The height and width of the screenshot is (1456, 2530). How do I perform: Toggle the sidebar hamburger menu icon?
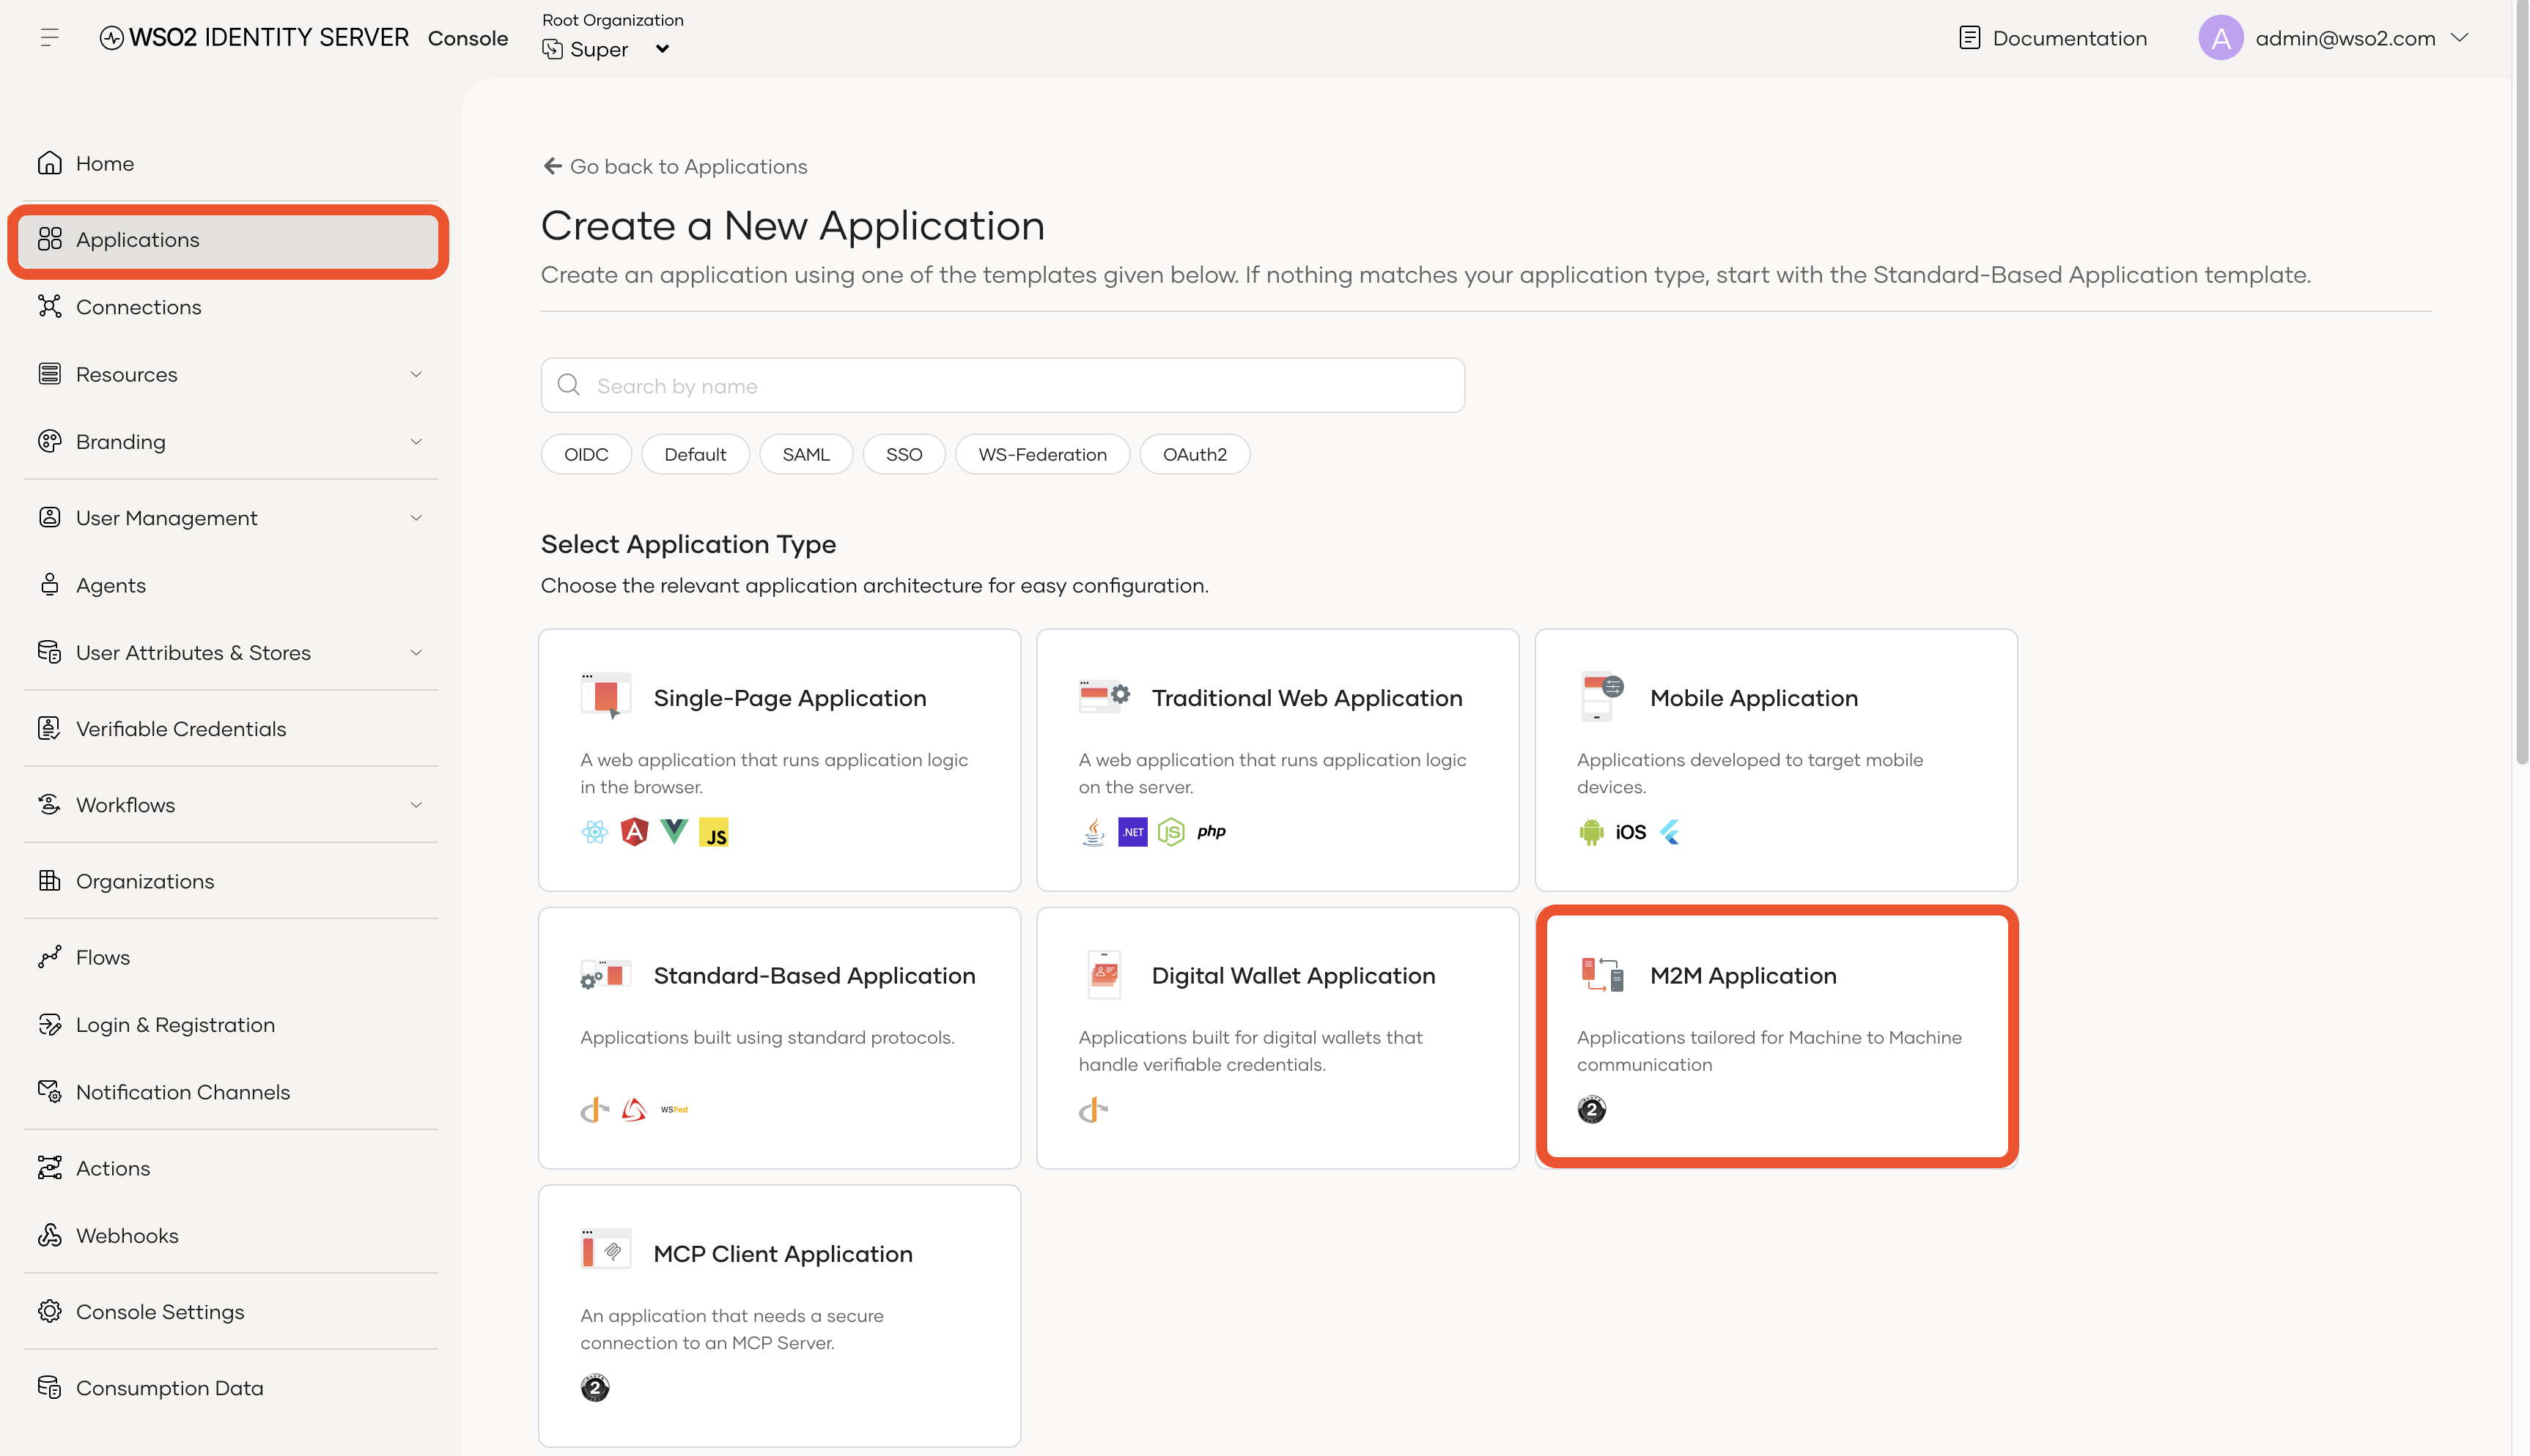click(x=49, y=38)
